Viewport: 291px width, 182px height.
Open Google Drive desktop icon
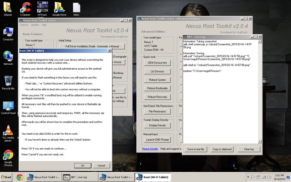[x=59, y=9]
